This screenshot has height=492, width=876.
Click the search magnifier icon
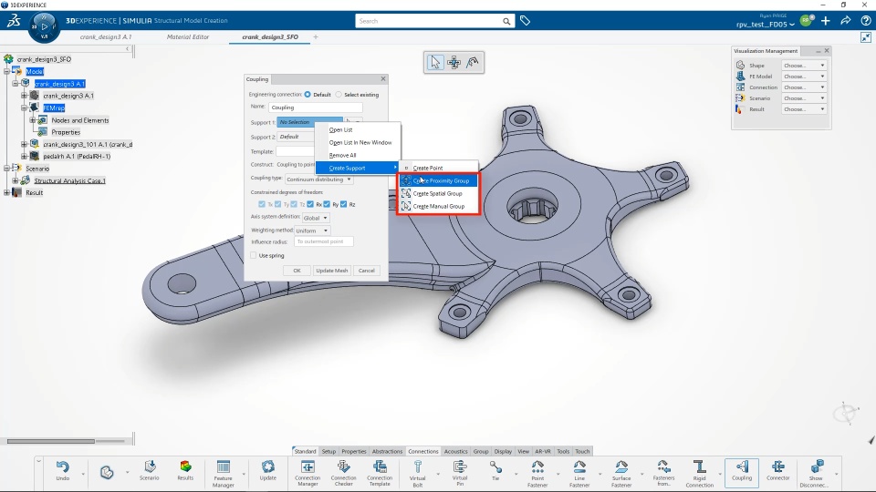coord(506,21)
